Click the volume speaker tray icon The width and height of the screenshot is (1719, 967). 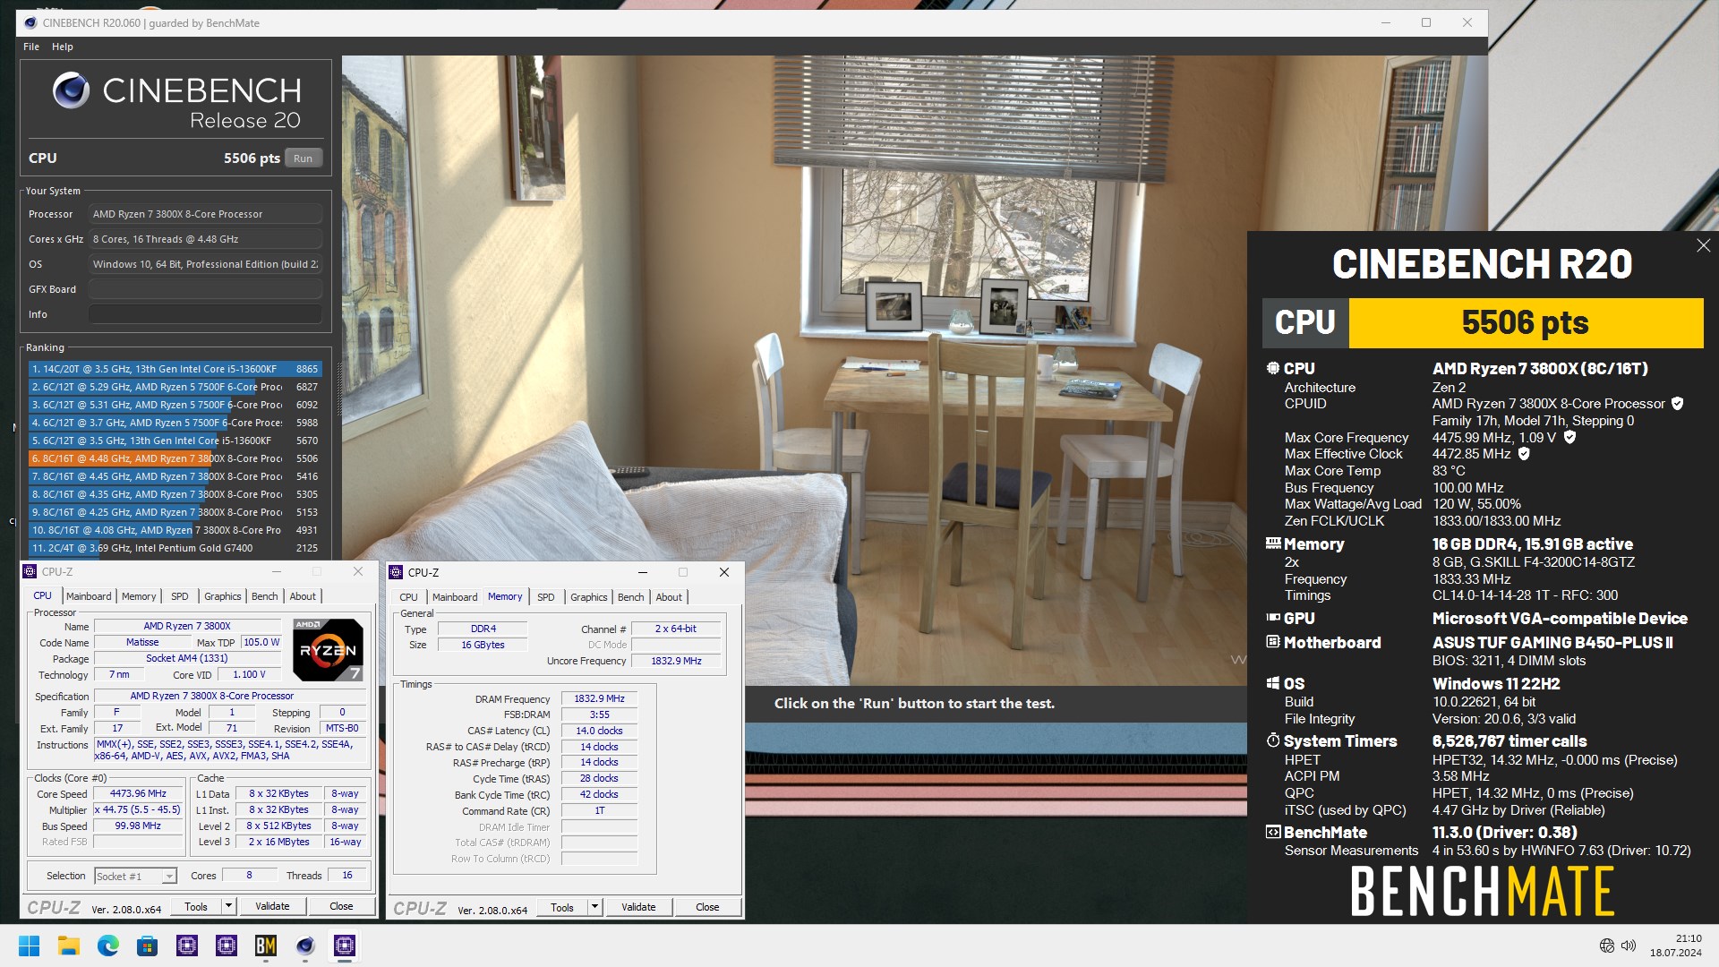(1629, 946)
